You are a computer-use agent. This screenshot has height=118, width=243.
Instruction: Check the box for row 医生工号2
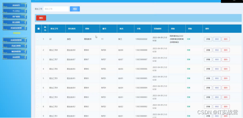coord(37,106)
